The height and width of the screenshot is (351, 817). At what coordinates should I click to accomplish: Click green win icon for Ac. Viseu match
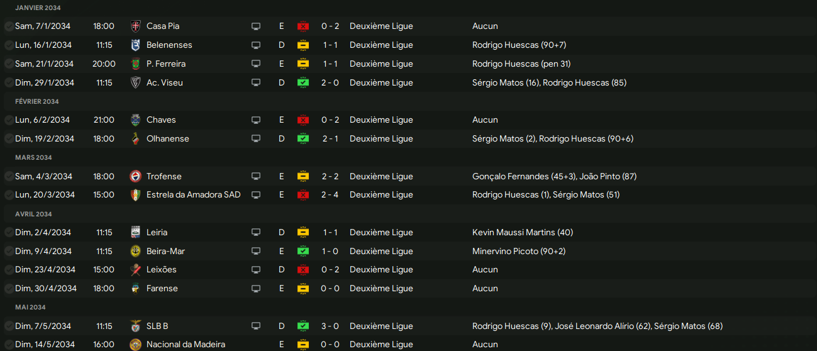pyautogui.click(x=303, y=83)
